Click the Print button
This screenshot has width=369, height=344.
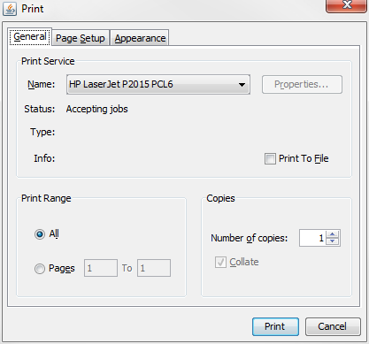click(275, 326)
